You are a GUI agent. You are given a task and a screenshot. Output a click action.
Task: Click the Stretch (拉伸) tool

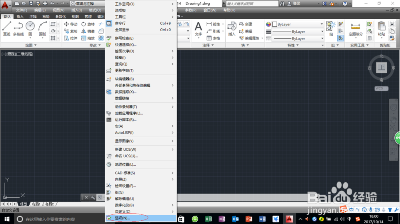point(71,38)
